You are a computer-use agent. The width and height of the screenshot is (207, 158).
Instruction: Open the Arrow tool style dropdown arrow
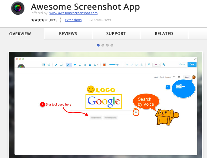click(71, 65)
